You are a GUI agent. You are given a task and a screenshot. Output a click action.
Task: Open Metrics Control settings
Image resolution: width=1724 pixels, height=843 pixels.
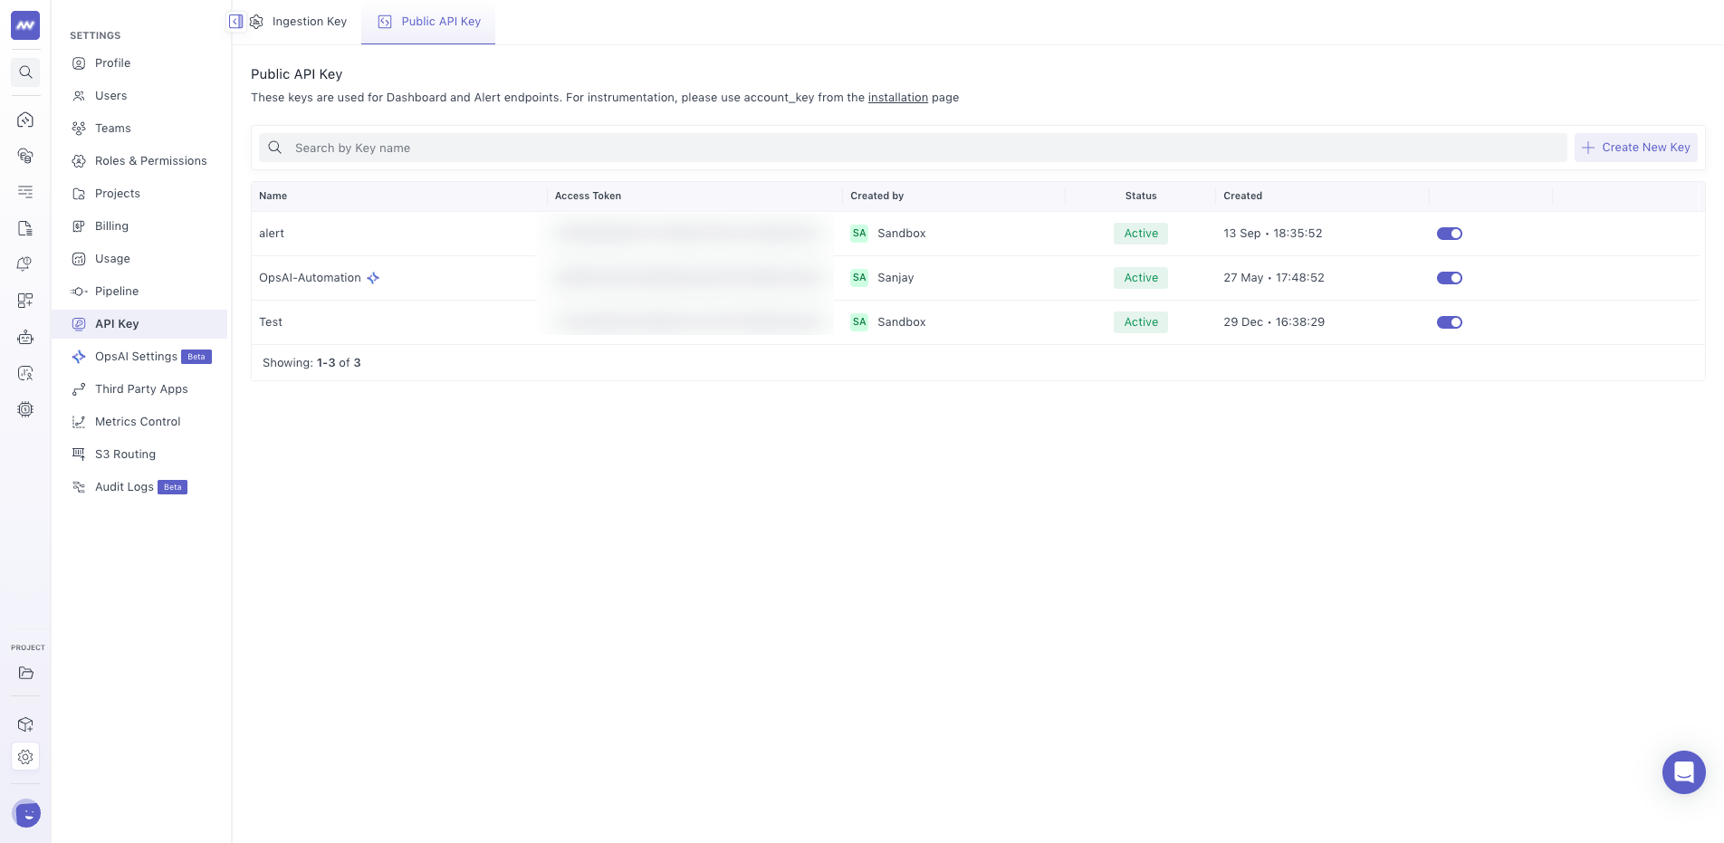[139, 422]
